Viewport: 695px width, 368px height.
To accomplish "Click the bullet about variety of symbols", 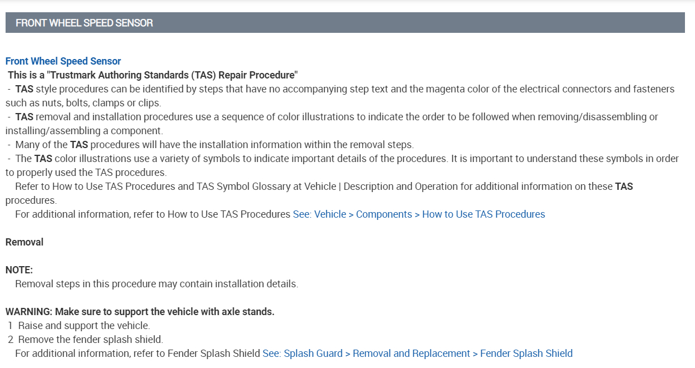I will tap(347, 159).
